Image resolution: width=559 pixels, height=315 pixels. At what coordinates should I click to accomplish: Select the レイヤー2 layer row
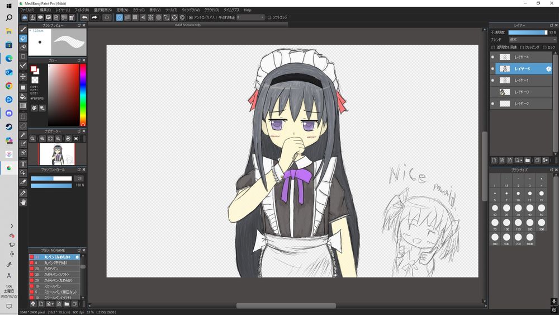coord(521,104)
